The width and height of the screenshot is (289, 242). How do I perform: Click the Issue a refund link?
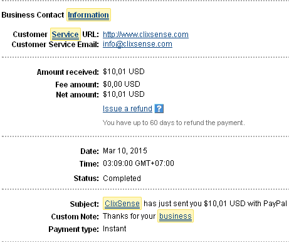coord(127,109)
